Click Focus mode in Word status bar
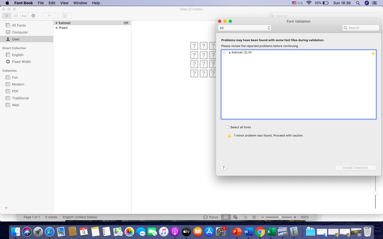 click(x=211, y=217)
